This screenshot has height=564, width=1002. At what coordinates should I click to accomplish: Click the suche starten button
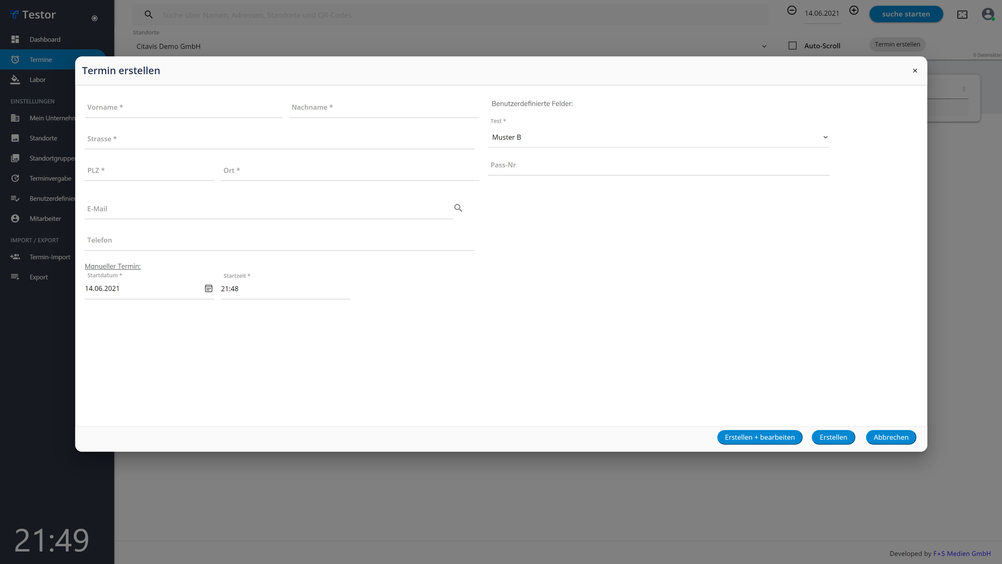pos(906,14)
